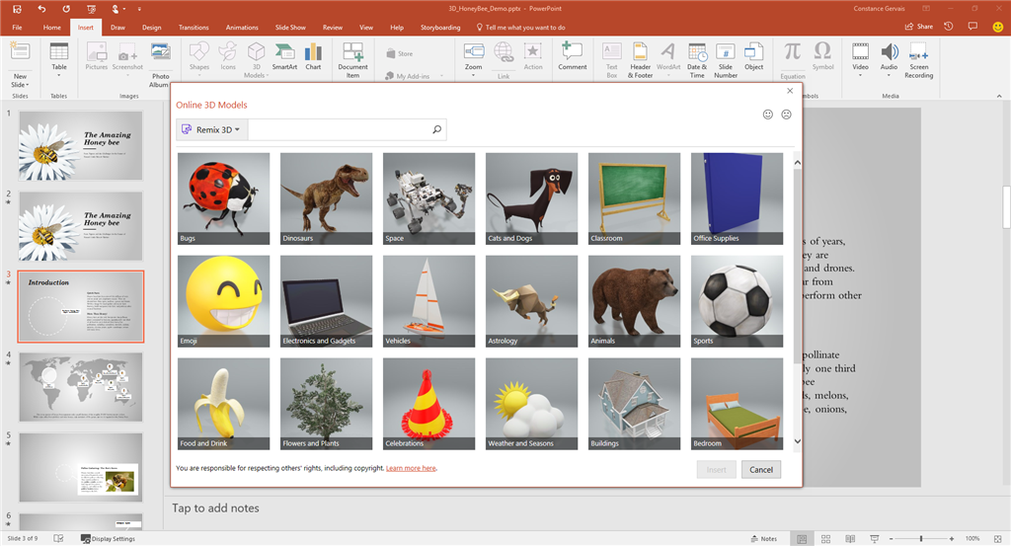The image size is (1011, 546).
Task: Choose the Dinosaurs 3D model category
Action: tap(326, 198)
